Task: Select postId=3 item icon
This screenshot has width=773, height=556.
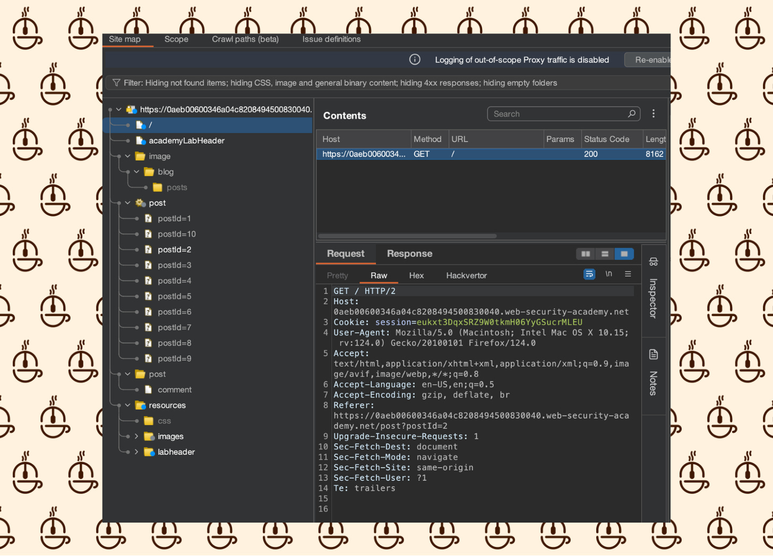Action: [149, 265]
